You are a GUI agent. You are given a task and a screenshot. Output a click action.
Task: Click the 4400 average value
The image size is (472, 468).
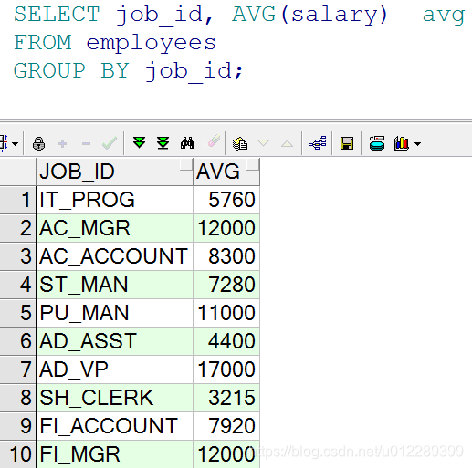pyautogui.click(x=226, y=341)
